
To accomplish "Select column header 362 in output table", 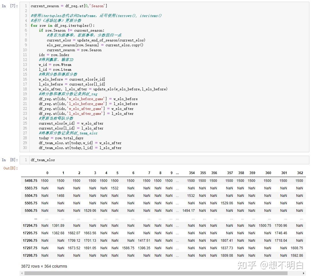I will point(300,173).
